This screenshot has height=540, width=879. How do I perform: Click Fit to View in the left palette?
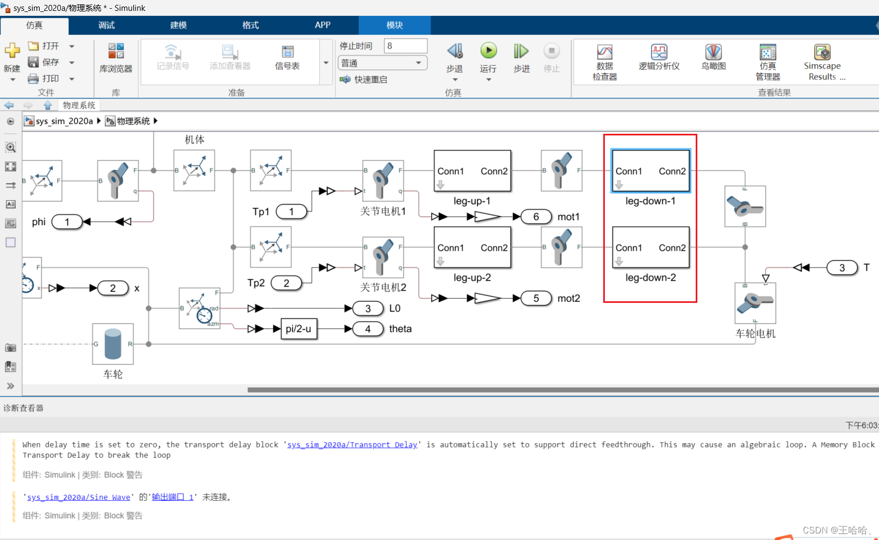(x=10, y=166)
